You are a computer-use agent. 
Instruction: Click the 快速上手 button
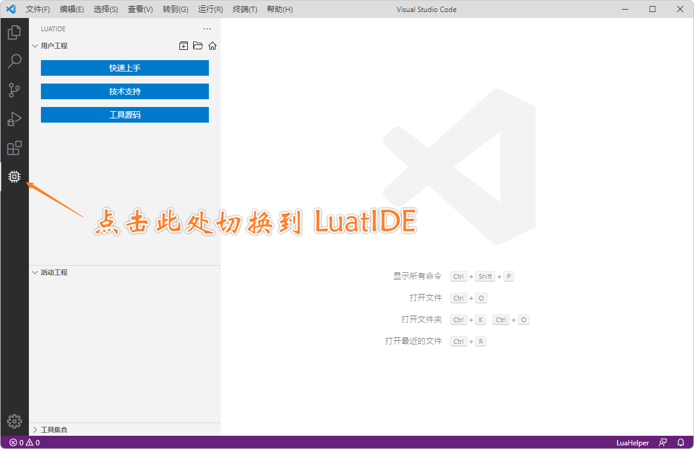click(125, 68)
